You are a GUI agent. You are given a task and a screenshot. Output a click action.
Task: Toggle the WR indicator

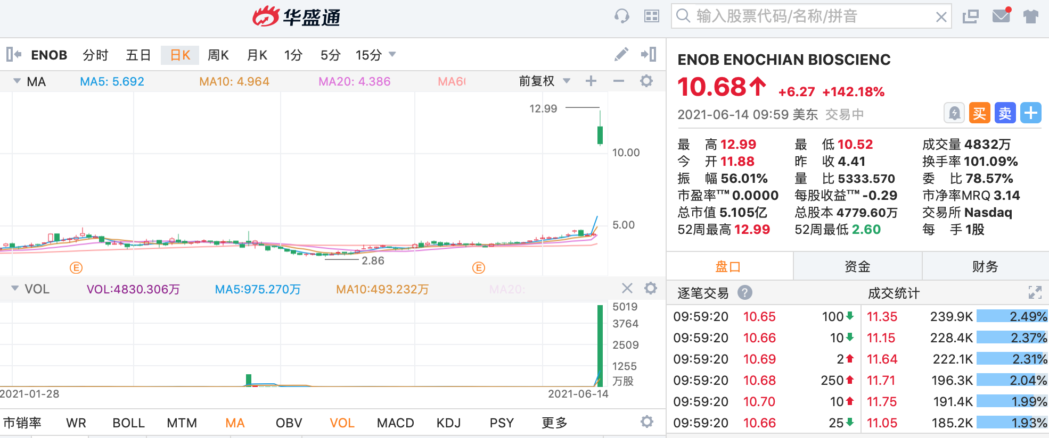click(x=76, y=423)
